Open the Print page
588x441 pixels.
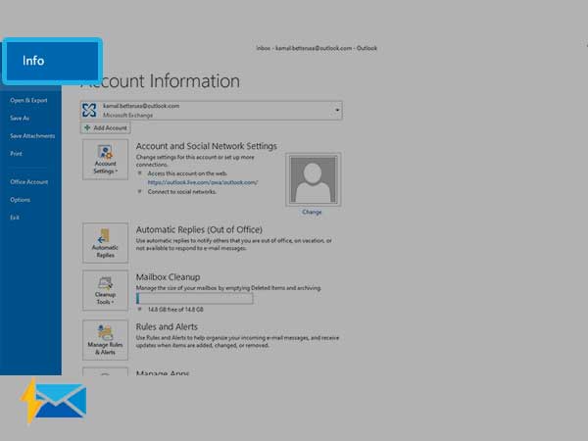[16, 154]
